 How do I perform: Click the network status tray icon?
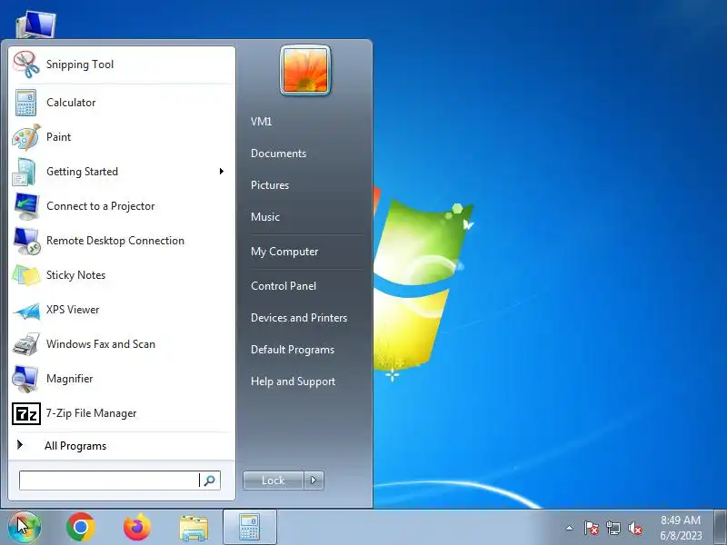click(x=612, y=528)
